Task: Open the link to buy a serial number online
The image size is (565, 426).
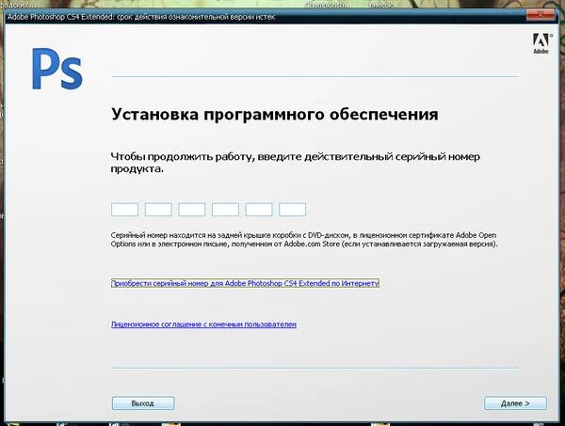Action: 245,283
